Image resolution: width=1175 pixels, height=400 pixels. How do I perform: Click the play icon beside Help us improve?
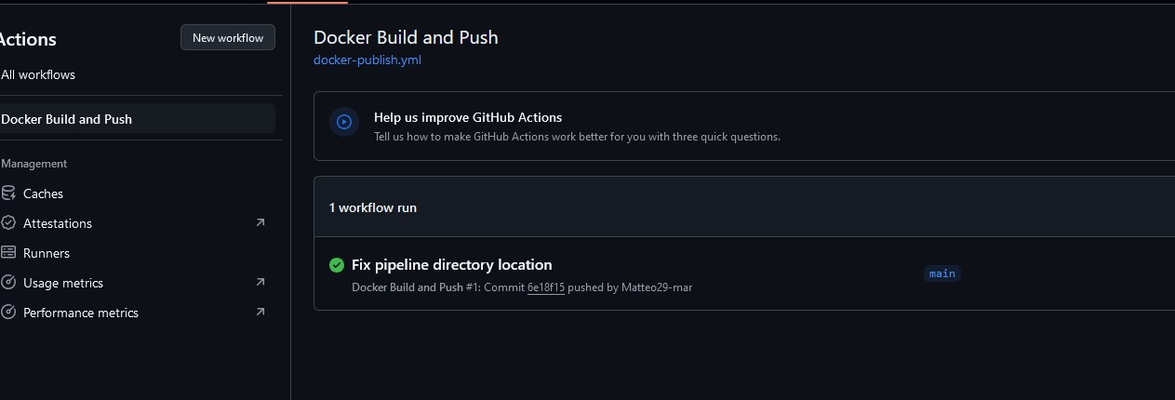[344, 121]
